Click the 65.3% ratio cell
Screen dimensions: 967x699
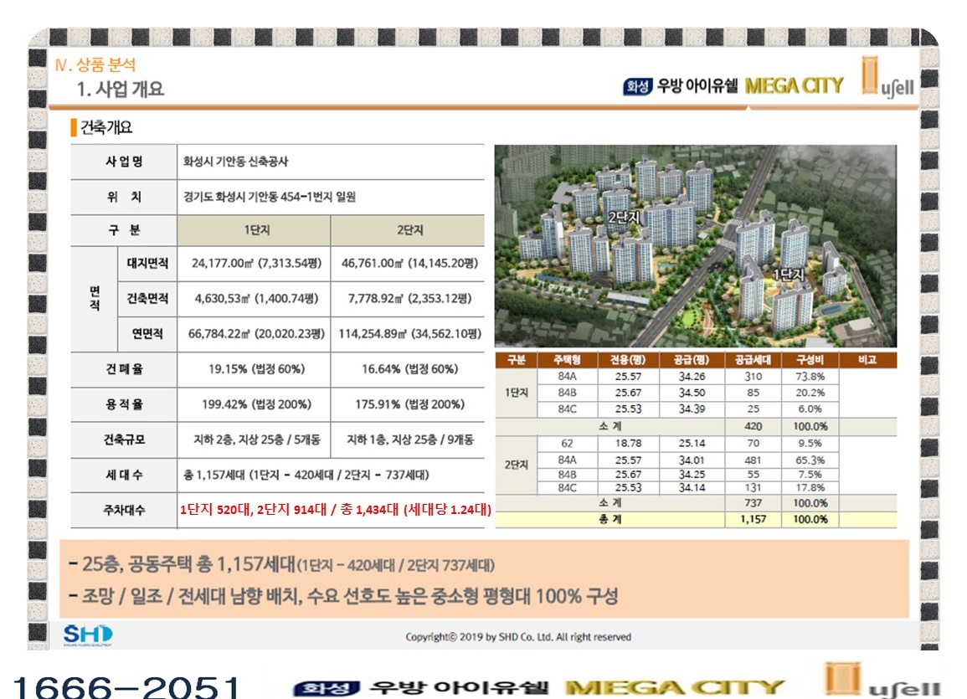(x=810, y=460)
